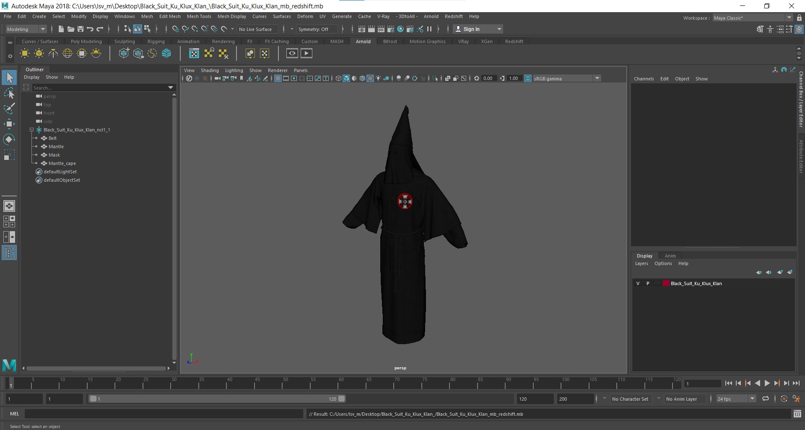Toggle visibility V of Black_Suit_Ku_Klux_Klan layer

(638, 283)
